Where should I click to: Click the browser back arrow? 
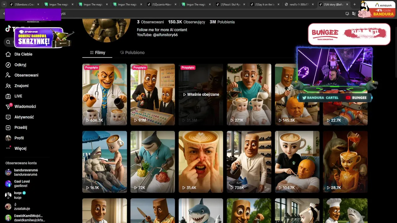click(x=4, y=14)
